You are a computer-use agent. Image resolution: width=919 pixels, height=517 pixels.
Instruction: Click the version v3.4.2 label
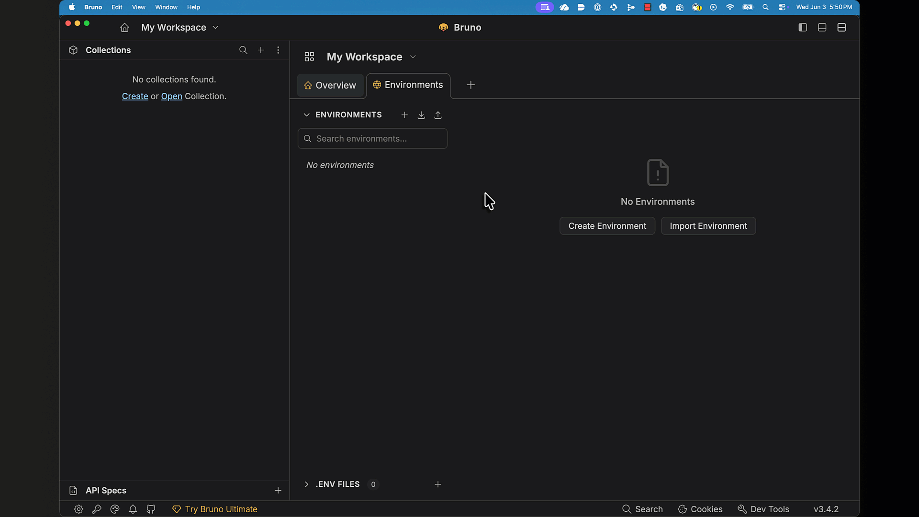point(826,509)
